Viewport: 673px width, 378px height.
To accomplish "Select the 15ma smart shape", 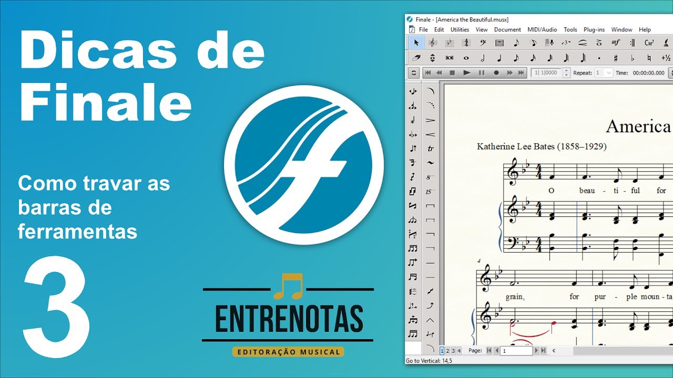I will (x=431, y=192).
